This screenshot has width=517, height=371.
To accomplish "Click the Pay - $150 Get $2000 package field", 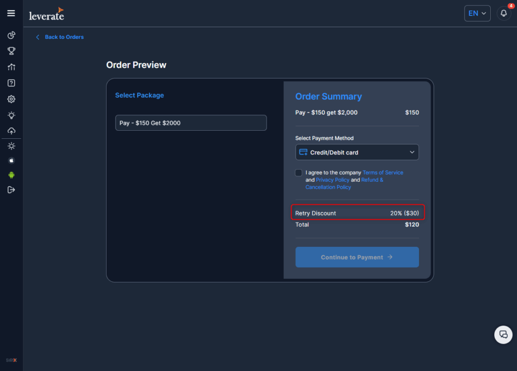I will pos(191,123).
